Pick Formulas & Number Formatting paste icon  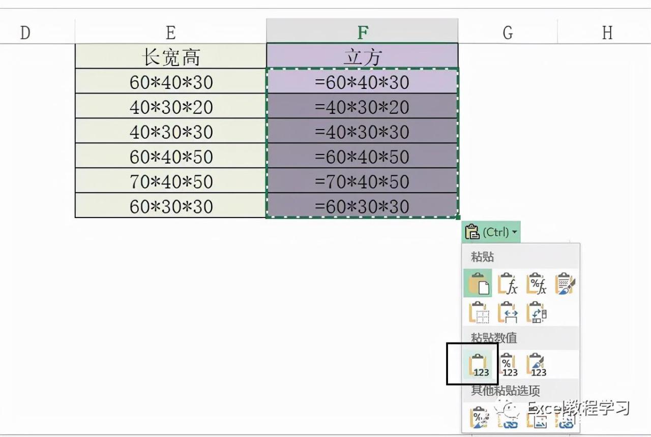coord(536,284)
